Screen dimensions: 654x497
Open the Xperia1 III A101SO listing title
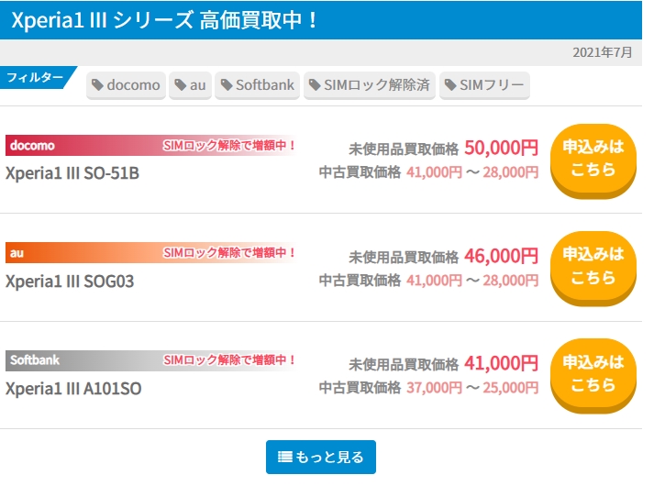(73, 389)
